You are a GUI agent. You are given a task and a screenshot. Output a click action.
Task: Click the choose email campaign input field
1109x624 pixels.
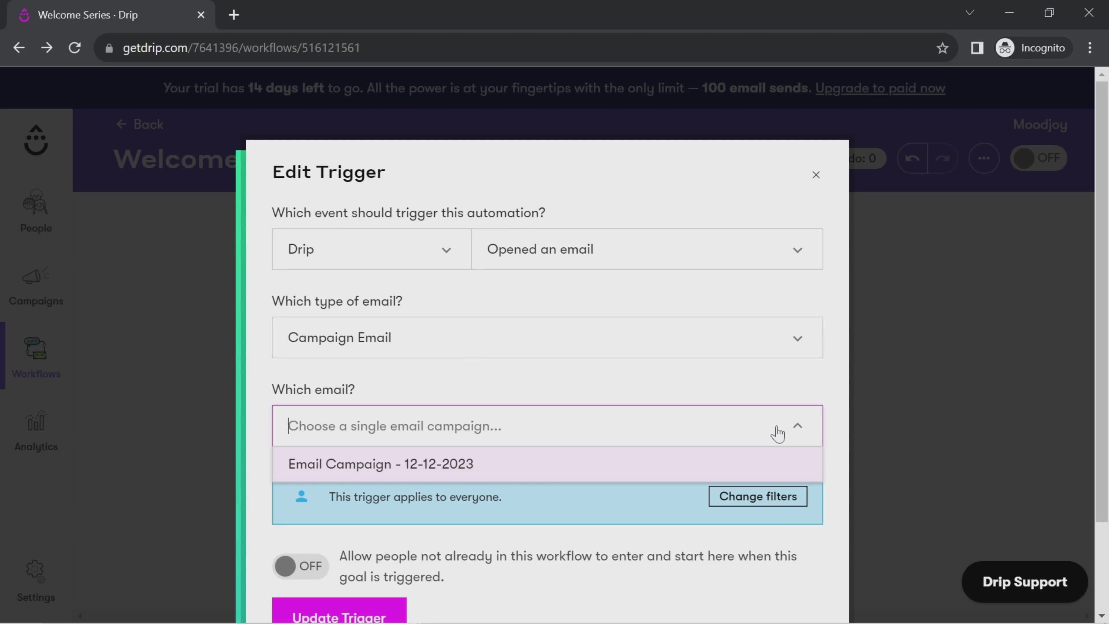point(547,425)
